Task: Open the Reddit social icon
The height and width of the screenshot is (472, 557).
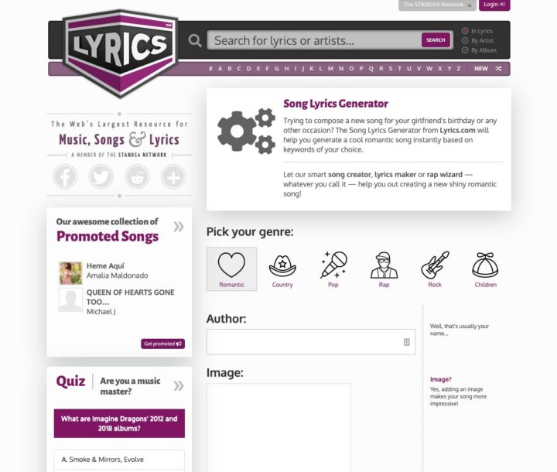Action: tap(137, 177)
